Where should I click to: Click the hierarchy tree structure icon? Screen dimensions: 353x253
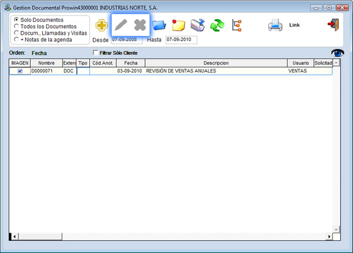tap(237, 25)
